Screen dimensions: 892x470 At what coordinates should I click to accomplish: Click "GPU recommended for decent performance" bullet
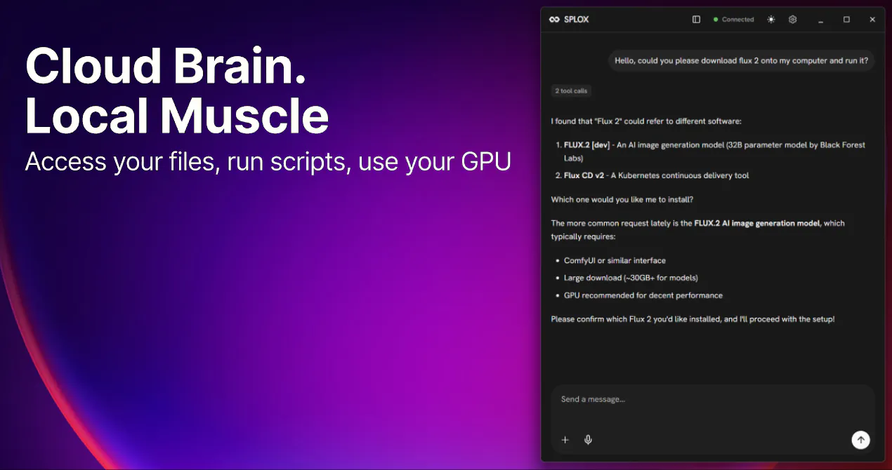click(x=643, y=295)
